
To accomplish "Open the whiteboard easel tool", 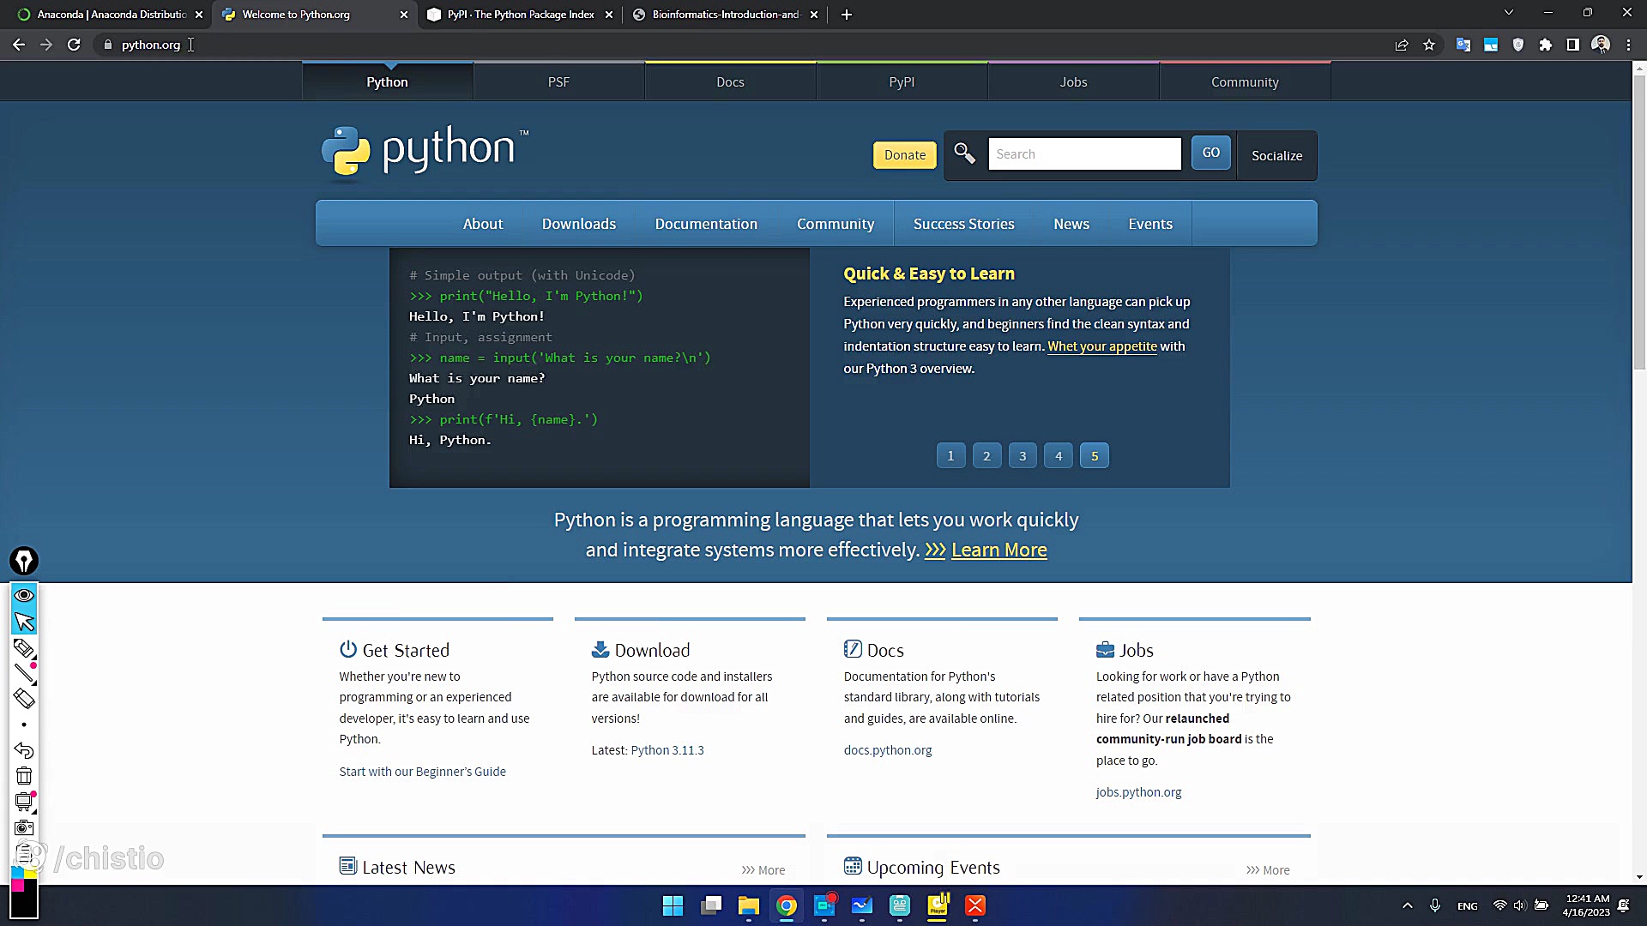I will click(x=24, y=803).
